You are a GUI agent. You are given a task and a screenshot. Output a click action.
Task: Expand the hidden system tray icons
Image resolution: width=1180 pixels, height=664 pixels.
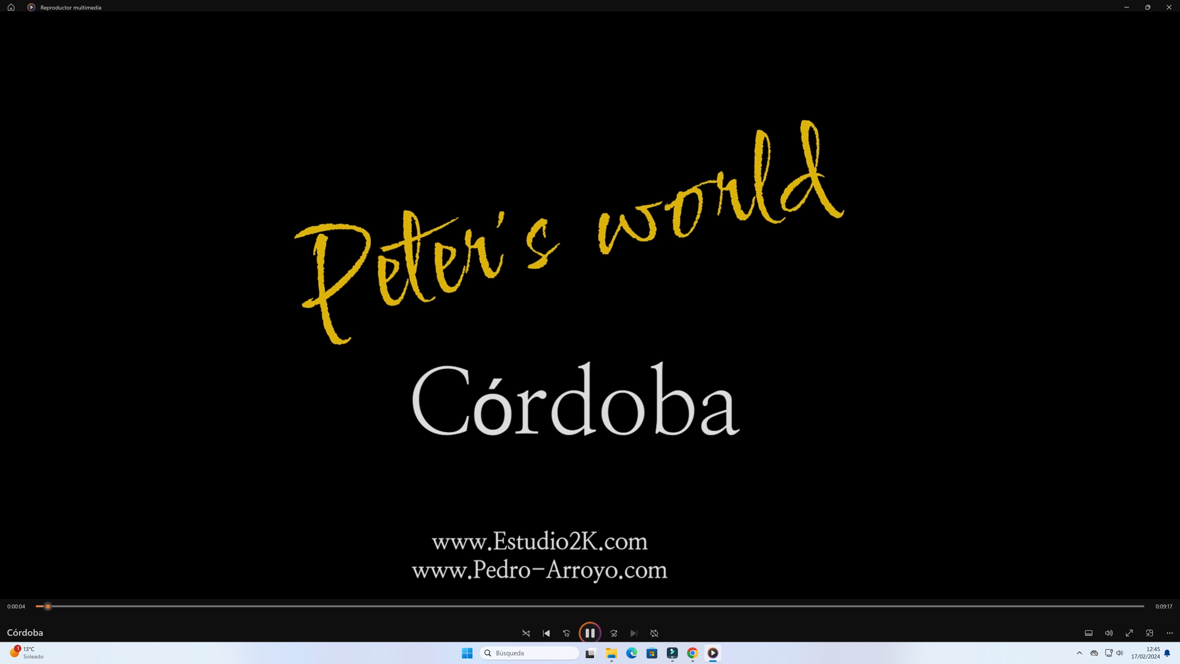pos(1079,653)
